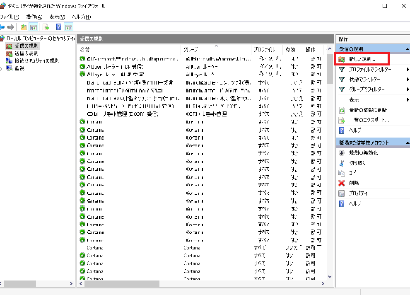Click the rules list scroll-up arrow
Screen dimensions: 410x295
point(330,49)
